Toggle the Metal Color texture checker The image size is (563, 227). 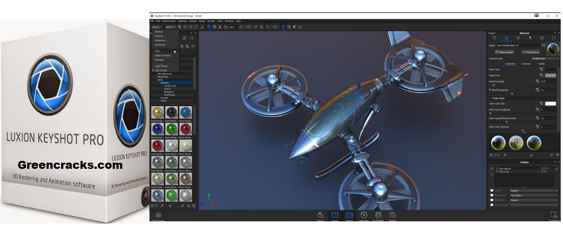tap(541, 75)
